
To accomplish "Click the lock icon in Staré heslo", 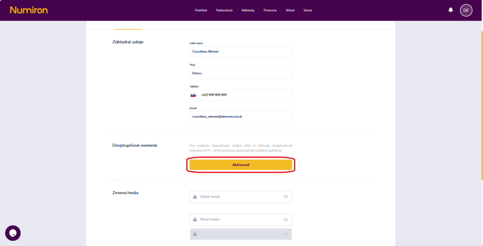I will coord(194,197).
